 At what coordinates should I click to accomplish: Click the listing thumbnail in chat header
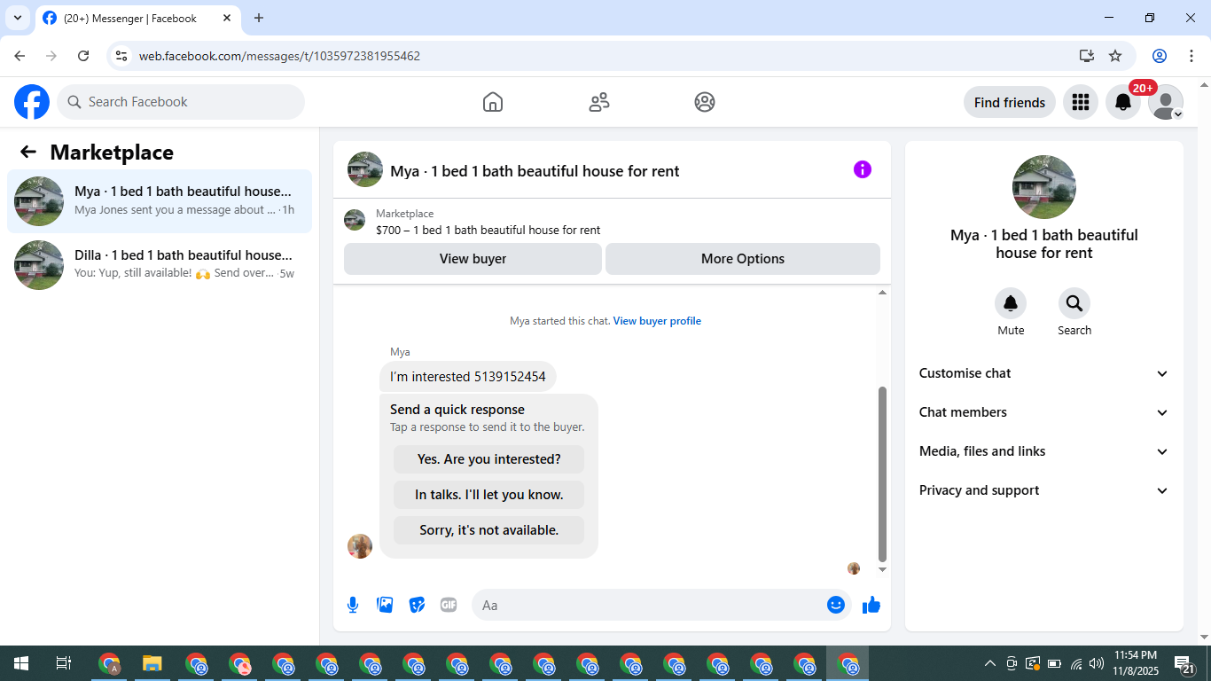click(365, 169)
